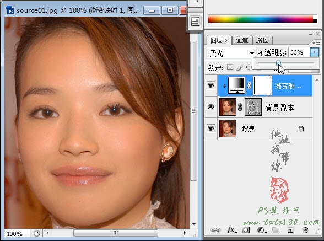Maximize the source01.jpg document window
Image resolution: width=324 pixels, height=241 pixels.
pyautogui.click(x=170, y=10)
